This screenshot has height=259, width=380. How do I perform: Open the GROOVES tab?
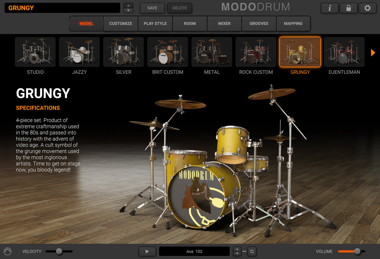(259, 23)
